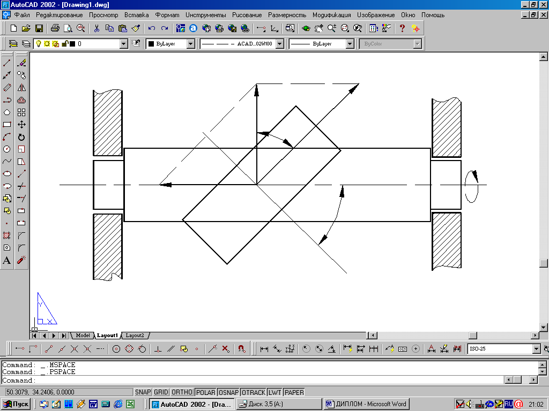Viewport: 549px width, 411px height.
Task: Click the Пуск start button
Action: coord(16,404)
